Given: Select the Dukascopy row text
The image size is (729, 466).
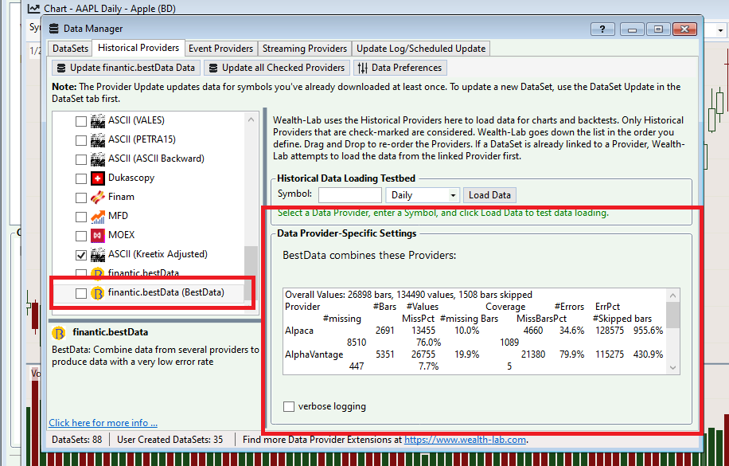Looking at the screenshot, I should pyautogui.click(x=131, y=178).
